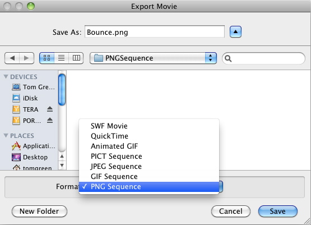Collapse the DEVICES section
311x225 pixels.
click(6, 77)
